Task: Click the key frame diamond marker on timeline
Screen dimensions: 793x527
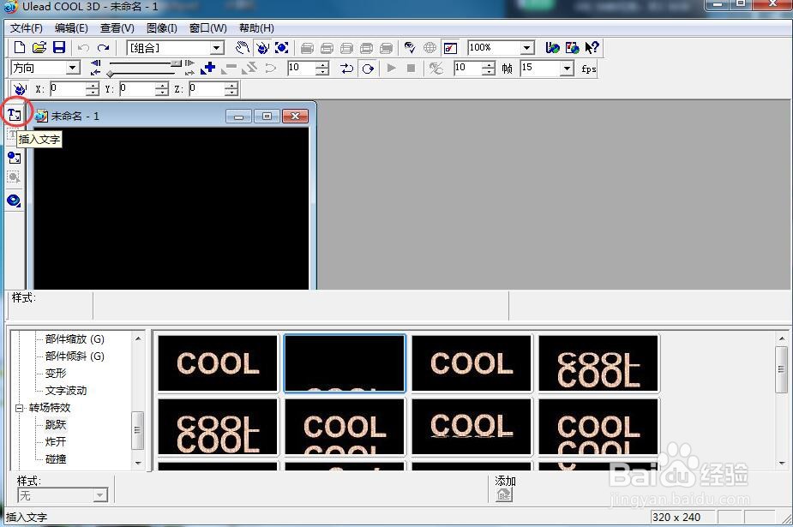Action: (110, 75)
